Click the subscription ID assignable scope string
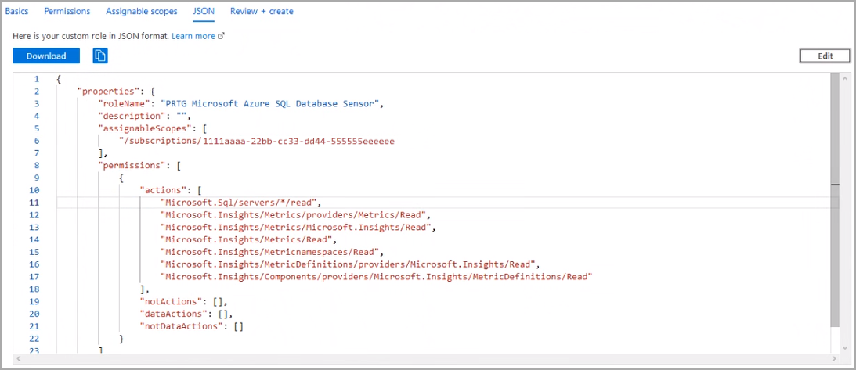 coord(257,141)
